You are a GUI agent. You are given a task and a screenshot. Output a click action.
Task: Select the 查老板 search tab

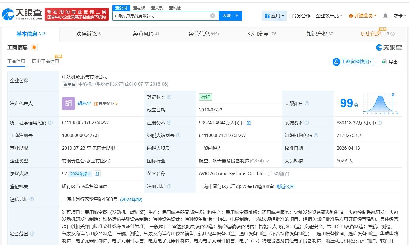[139, 8]
